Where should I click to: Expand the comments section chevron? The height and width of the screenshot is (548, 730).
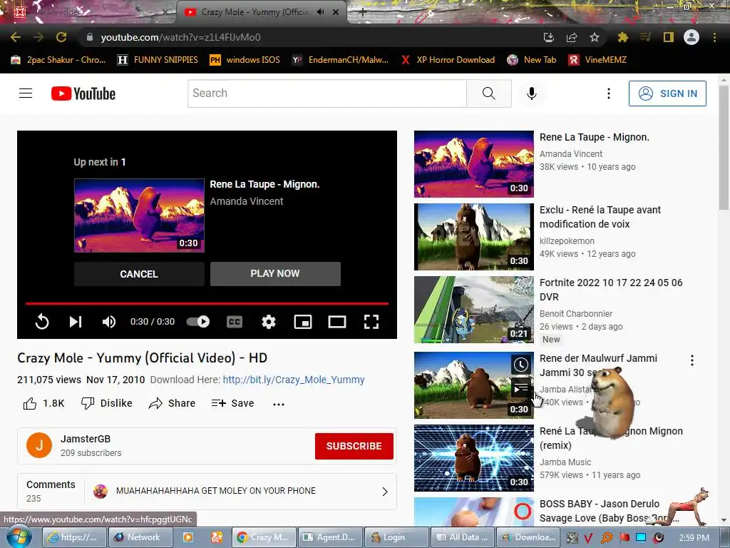pyautogui.click(x=384, y=492)
